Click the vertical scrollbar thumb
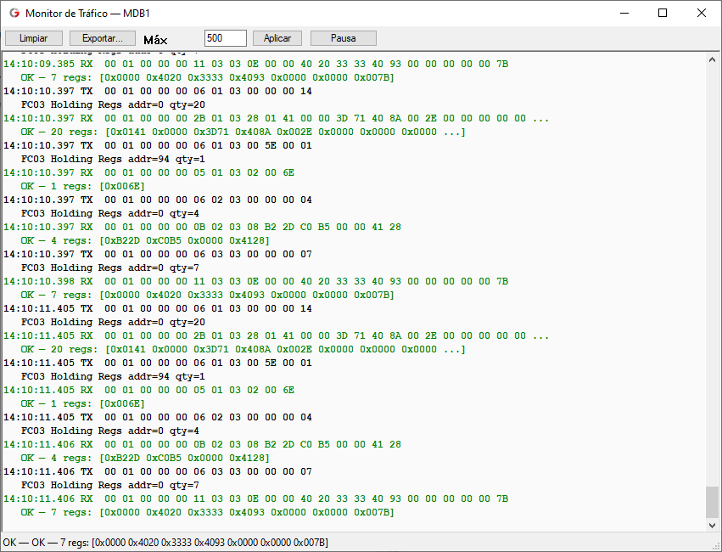 pos(712,502)
